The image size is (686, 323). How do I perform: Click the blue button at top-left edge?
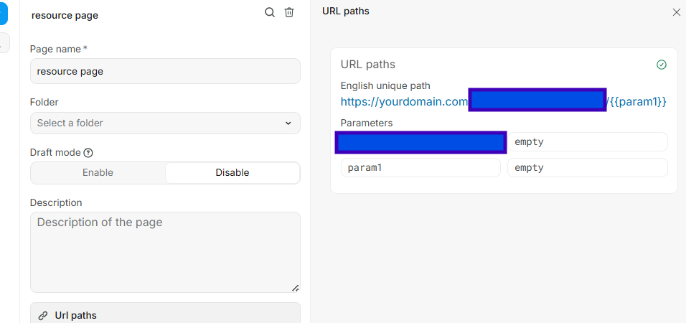(x=4, y=13)
